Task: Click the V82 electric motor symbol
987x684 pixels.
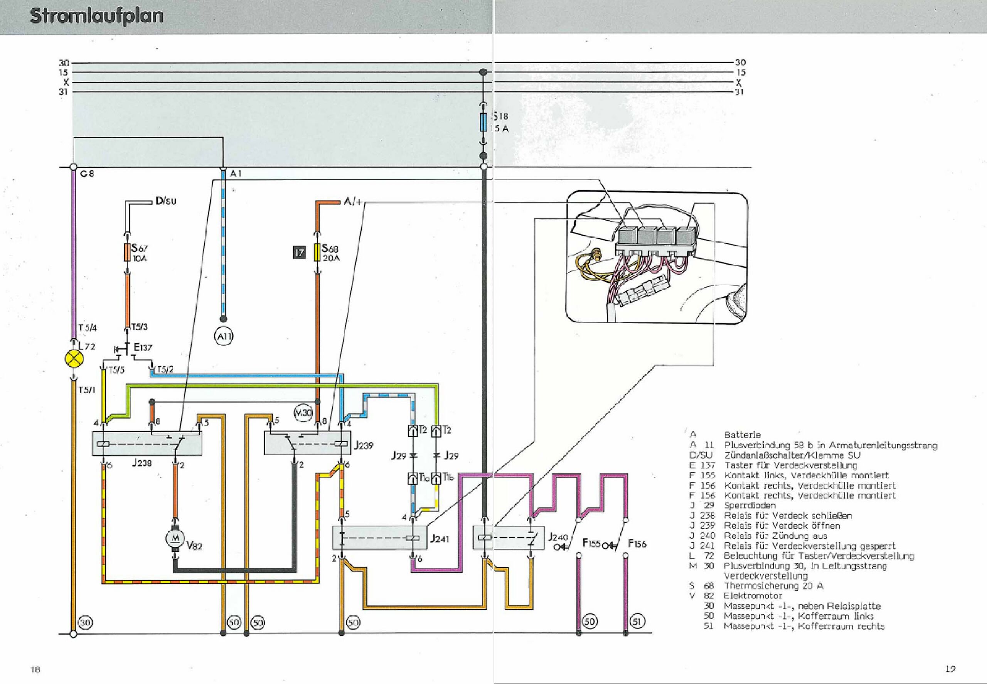Action: [x=175, y=538]
